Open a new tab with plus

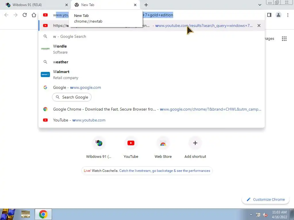(x=146, y=5)
